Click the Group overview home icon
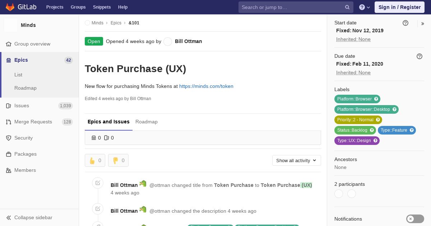 point(9,44)
